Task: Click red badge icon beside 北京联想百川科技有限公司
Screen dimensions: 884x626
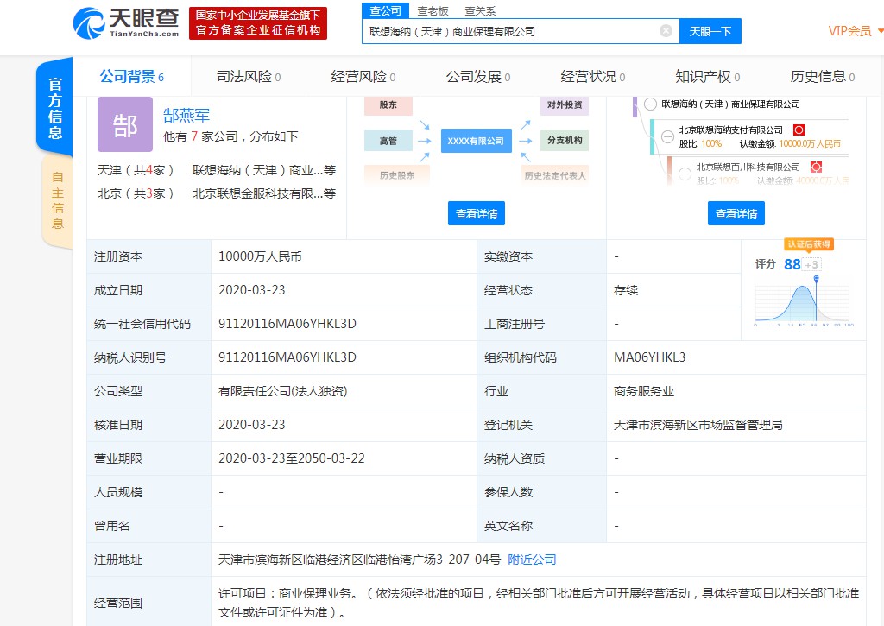Action: click(x=816, y=167)
